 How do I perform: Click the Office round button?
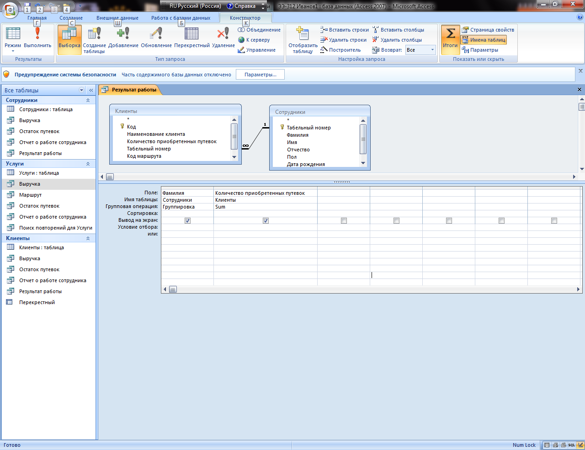[x=10, y=9]
